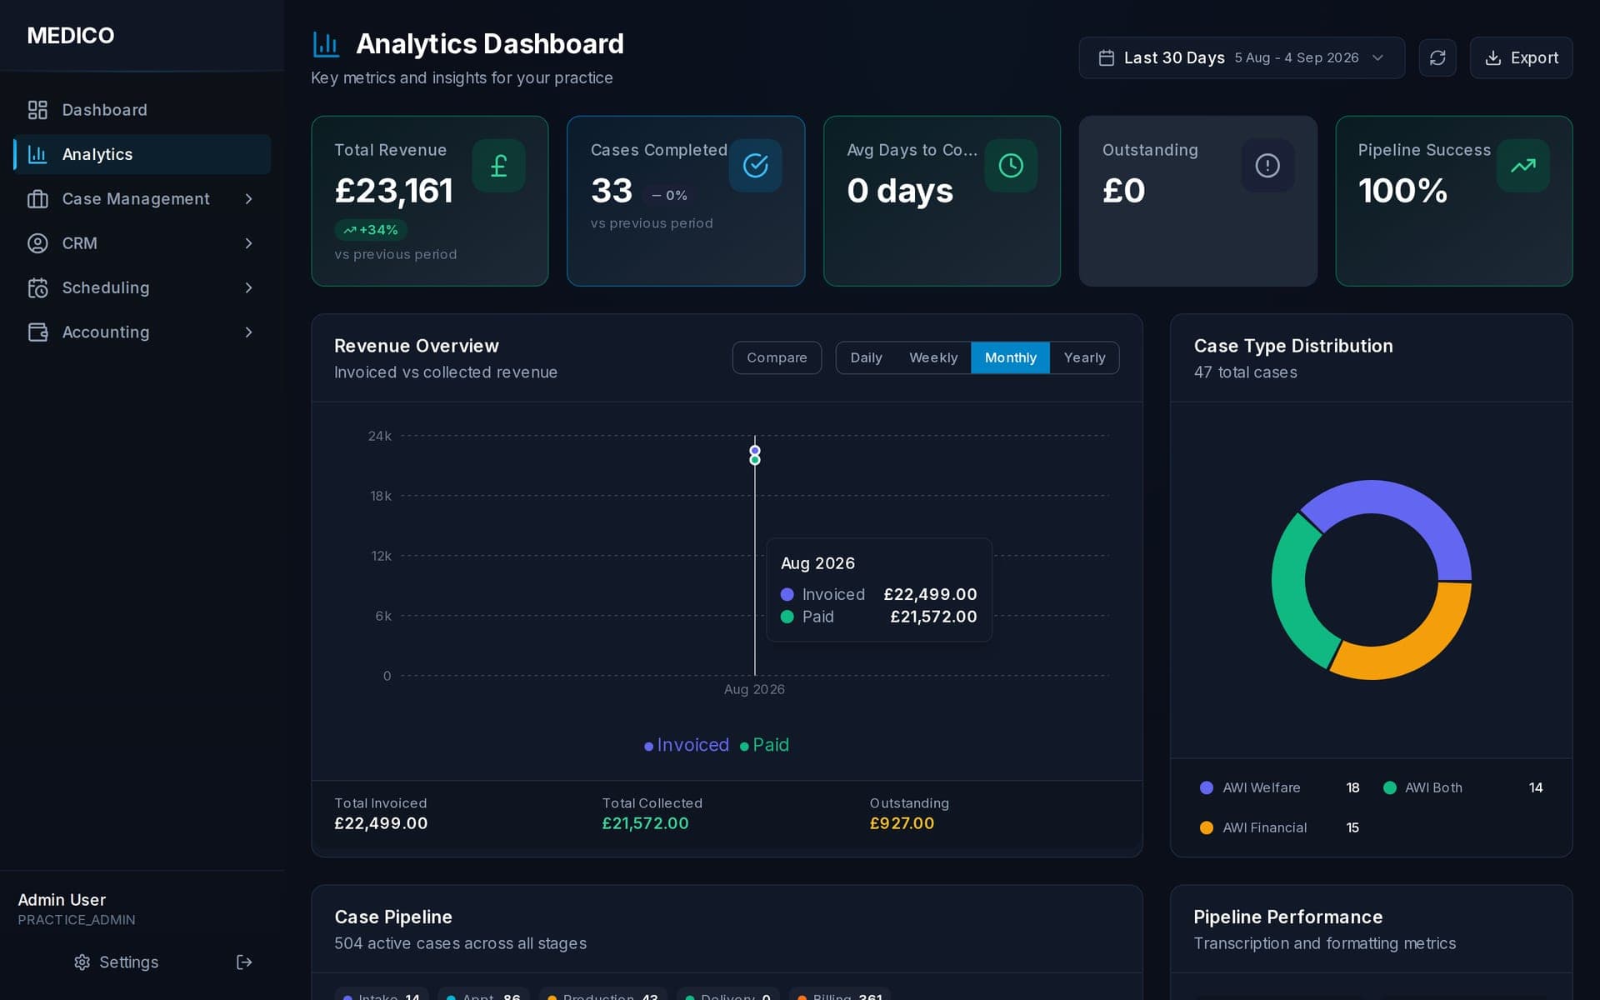Select the Monthly revenue view

click(x=1010, y=357)
